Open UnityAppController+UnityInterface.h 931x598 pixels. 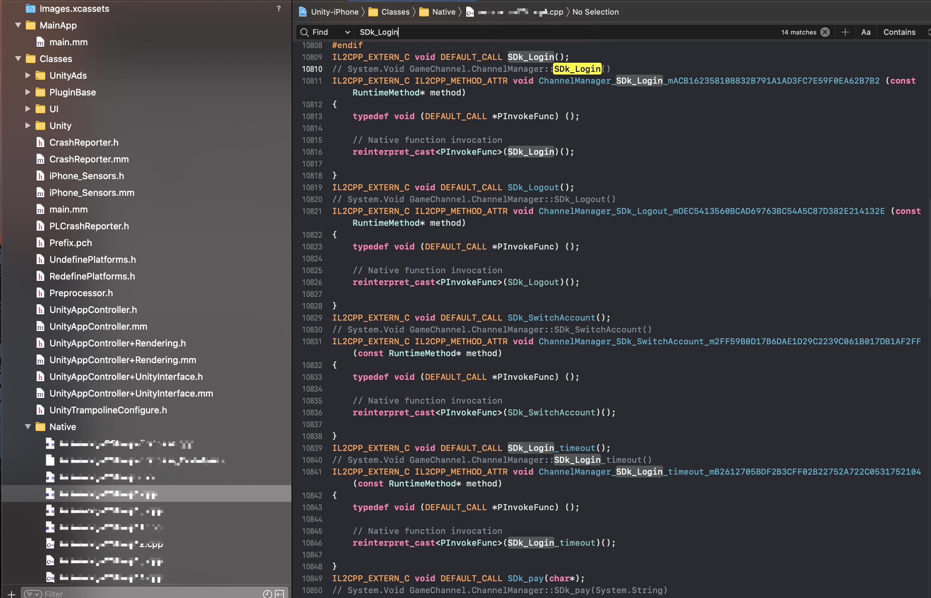tap(126, 376)
